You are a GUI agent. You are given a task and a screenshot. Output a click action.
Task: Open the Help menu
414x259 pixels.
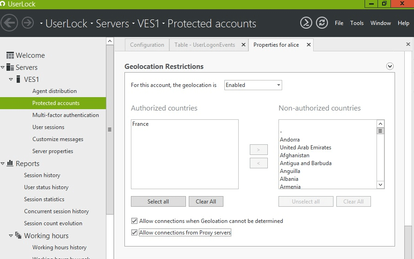tap(403, 23)
